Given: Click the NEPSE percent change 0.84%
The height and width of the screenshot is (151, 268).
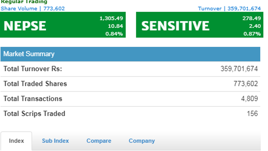Looking at the screenshot, I should pyautogui.click(x=115, y=34).
